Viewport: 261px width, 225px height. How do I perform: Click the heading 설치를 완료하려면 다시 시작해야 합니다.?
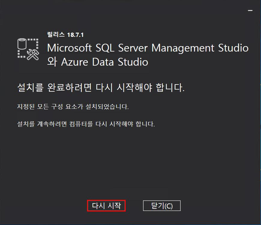tap(101, 87)
